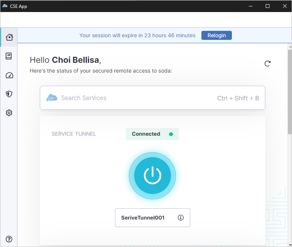
Task: Open Settings via the gear icon
Action: pyautogui.click(x=9, y=113)
